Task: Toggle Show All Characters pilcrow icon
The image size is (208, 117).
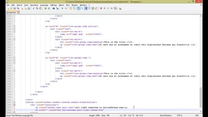Action: pos(82,8)
